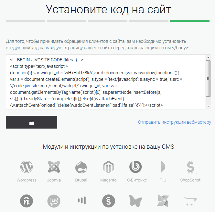Click the 'code.jivosite.com/script/widget' code line
This screenshot has height=212, width=215.
[64, 86]
